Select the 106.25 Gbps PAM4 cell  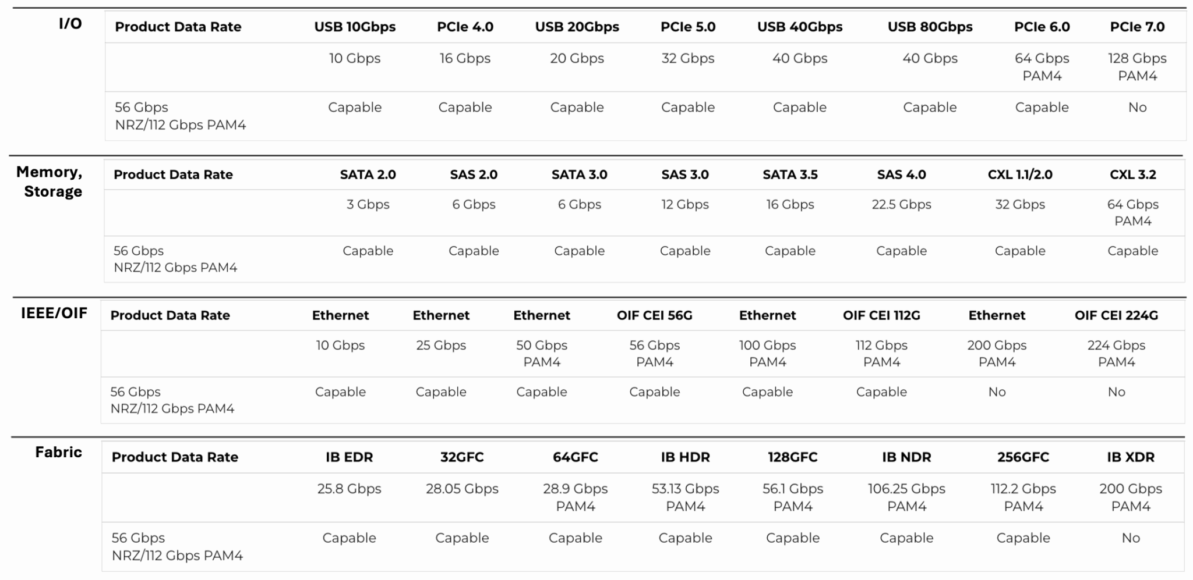click(906, 497)
